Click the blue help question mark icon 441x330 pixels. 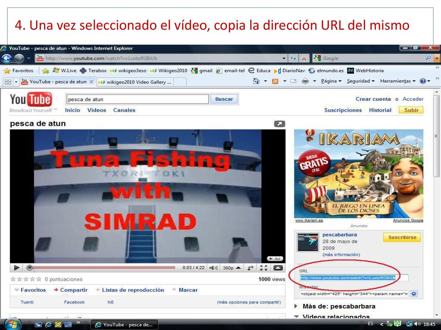(x=422, y=81)
